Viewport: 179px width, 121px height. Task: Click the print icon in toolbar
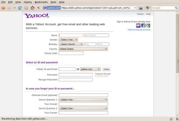click(x=141, y=8)
